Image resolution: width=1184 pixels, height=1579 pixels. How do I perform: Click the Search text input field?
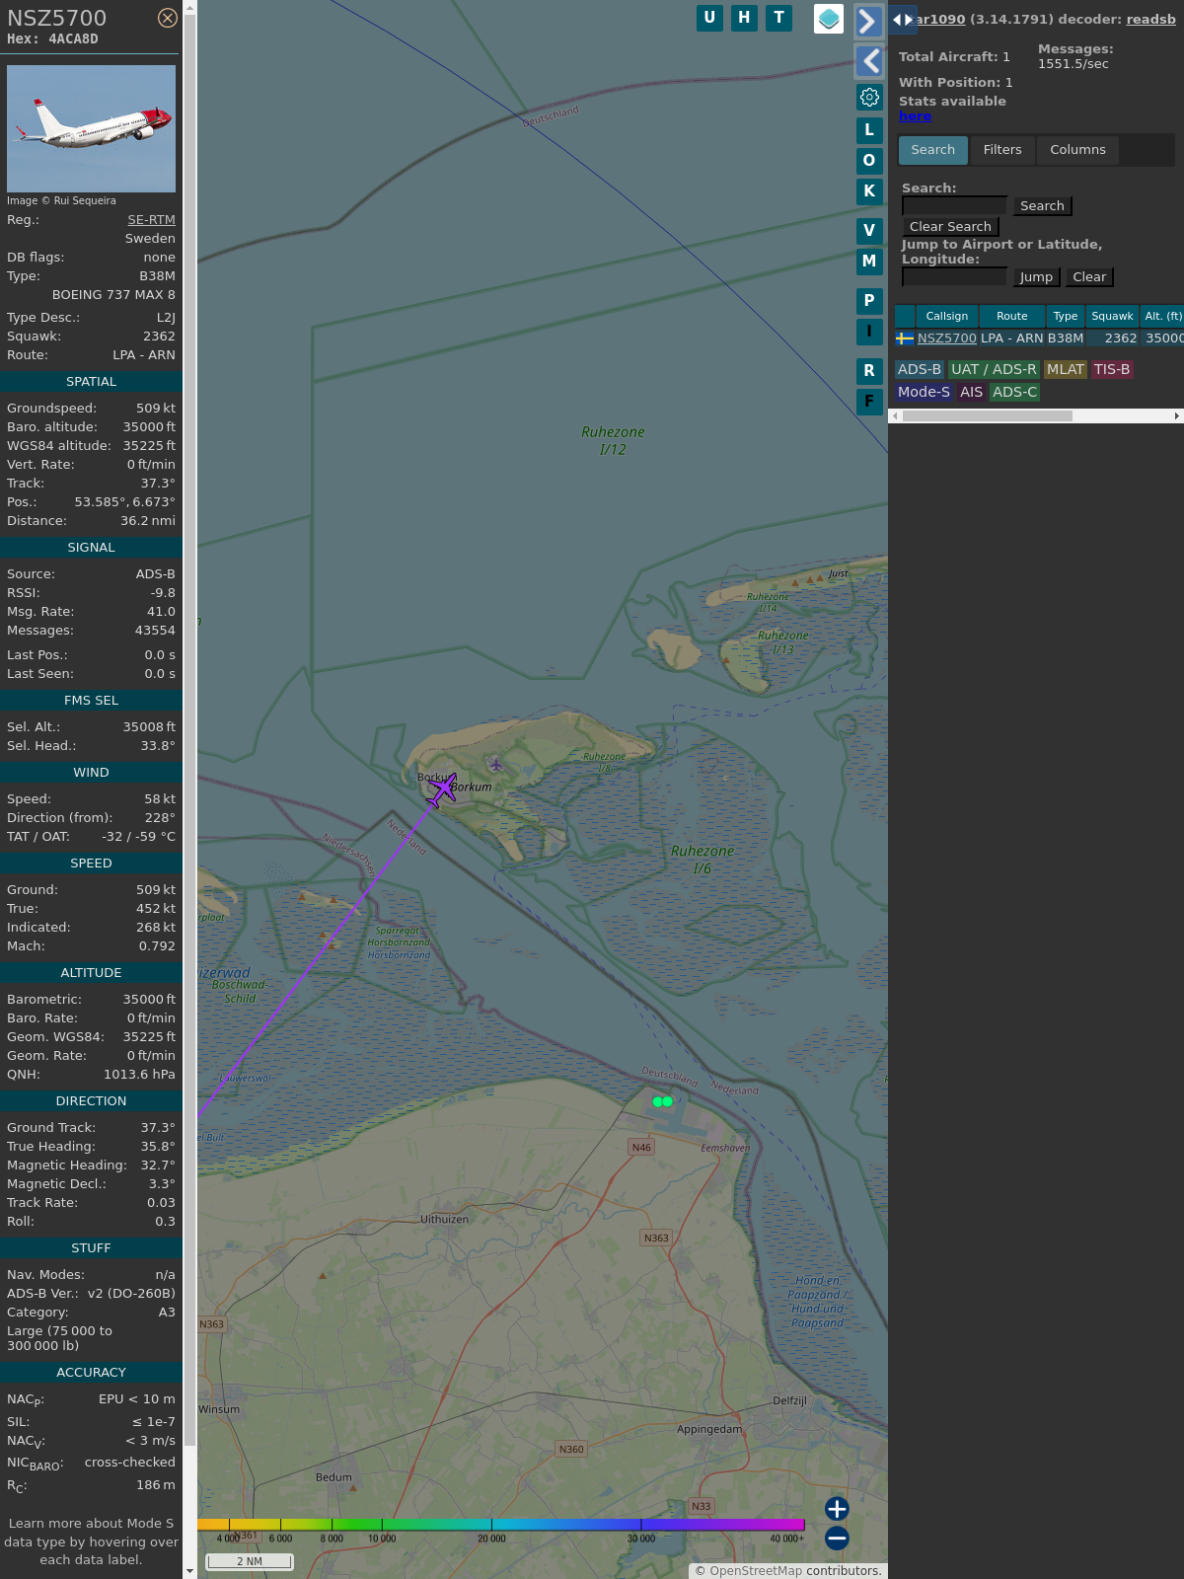coord(954,205)
